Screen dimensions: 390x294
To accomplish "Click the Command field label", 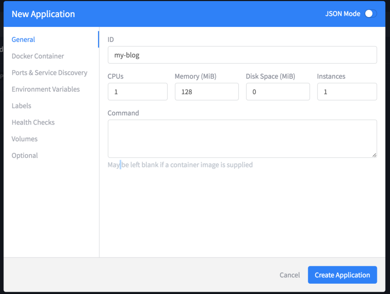I will (123, 113).
